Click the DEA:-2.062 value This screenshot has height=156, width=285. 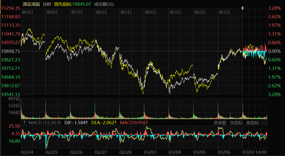click(104, 123)
